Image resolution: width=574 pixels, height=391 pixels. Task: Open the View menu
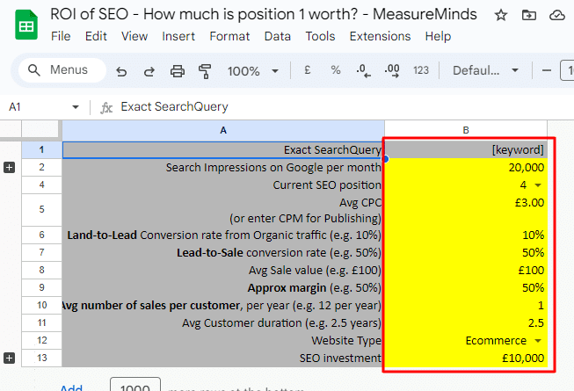coord(134,36)
